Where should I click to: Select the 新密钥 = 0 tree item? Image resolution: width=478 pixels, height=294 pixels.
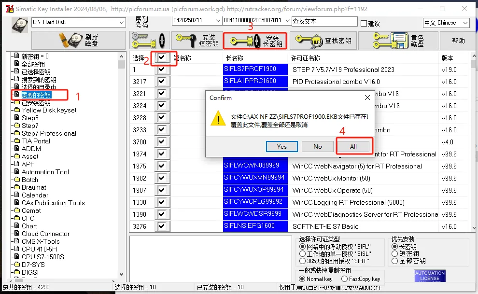tap(35, 56)
